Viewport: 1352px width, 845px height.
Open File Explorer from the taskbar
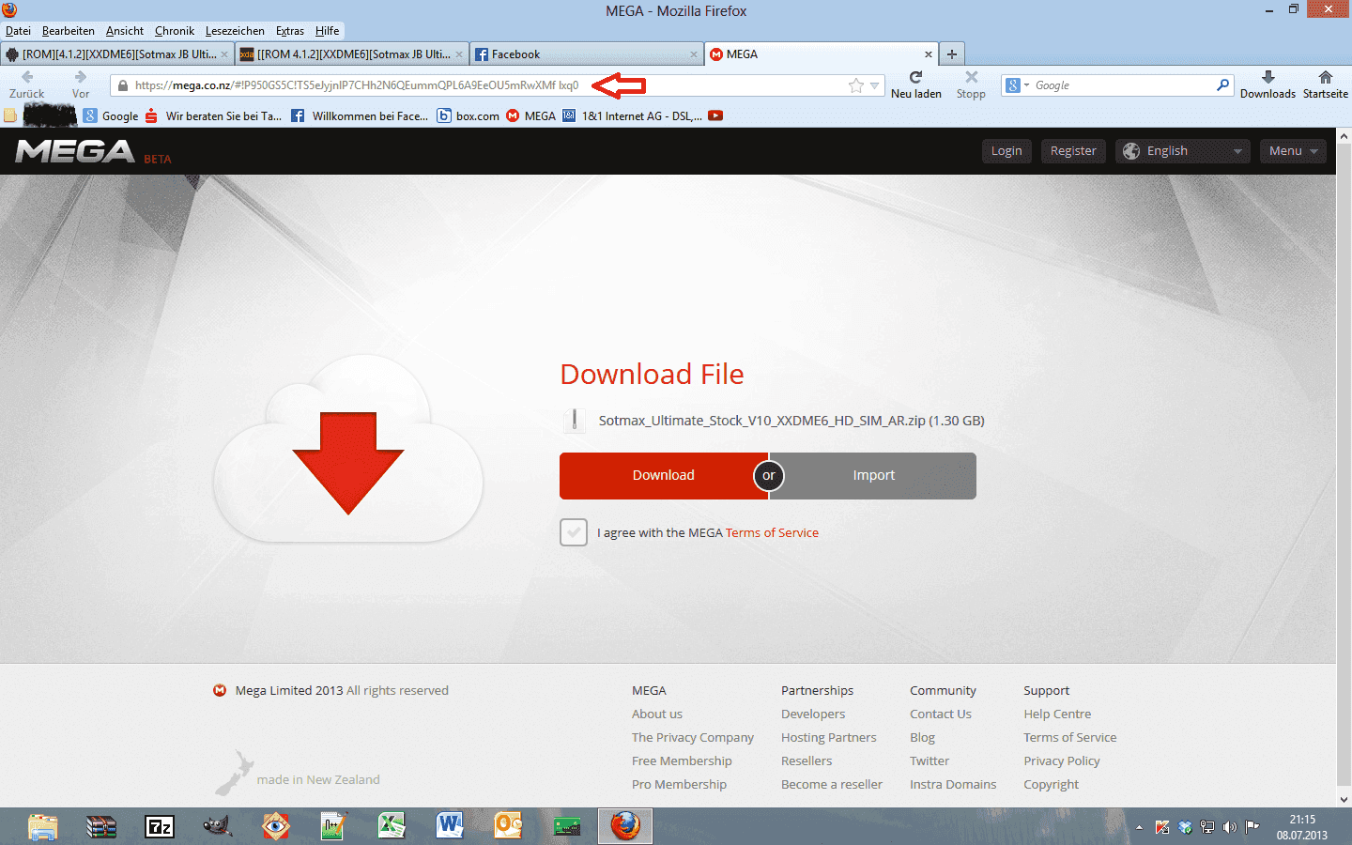coord(43,826)
